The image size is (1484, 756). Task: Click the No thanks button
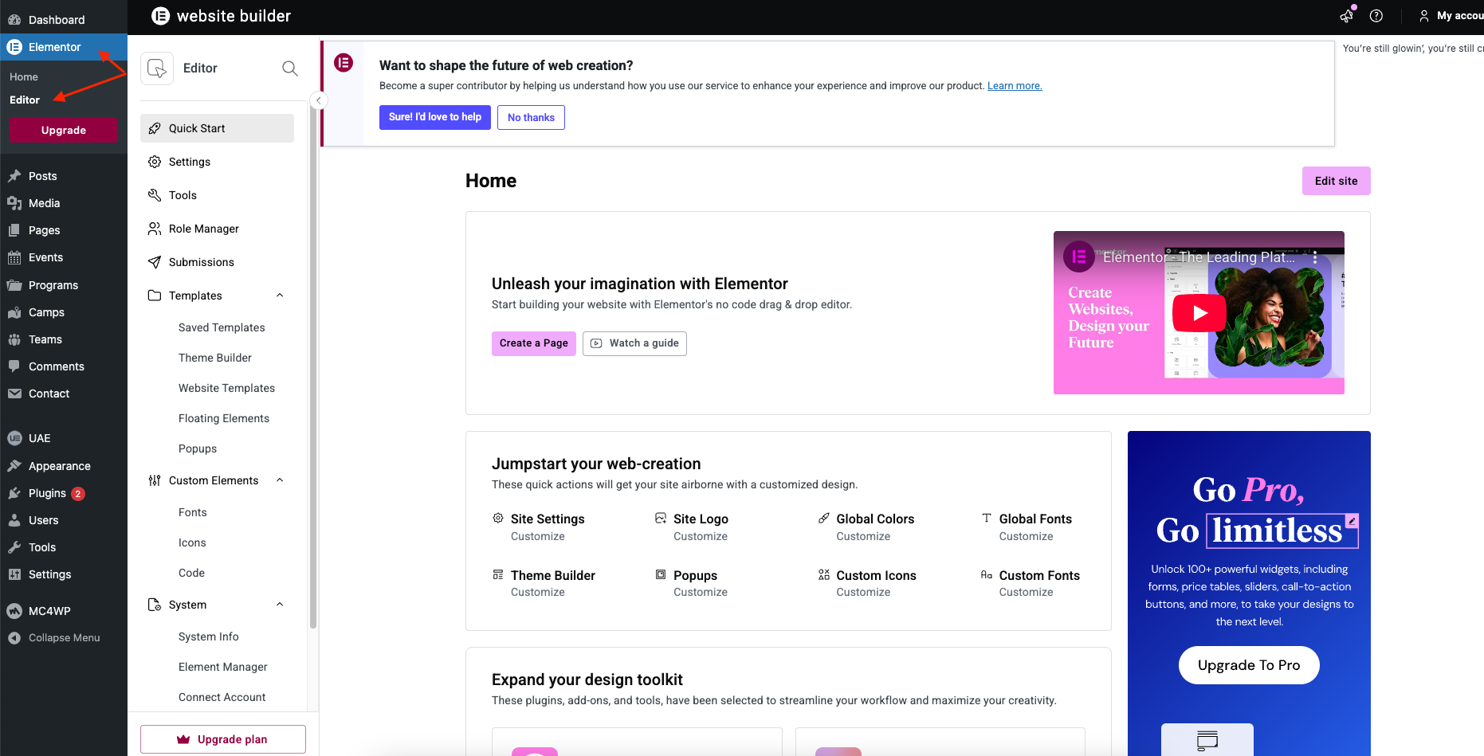[x=531, y=117]
